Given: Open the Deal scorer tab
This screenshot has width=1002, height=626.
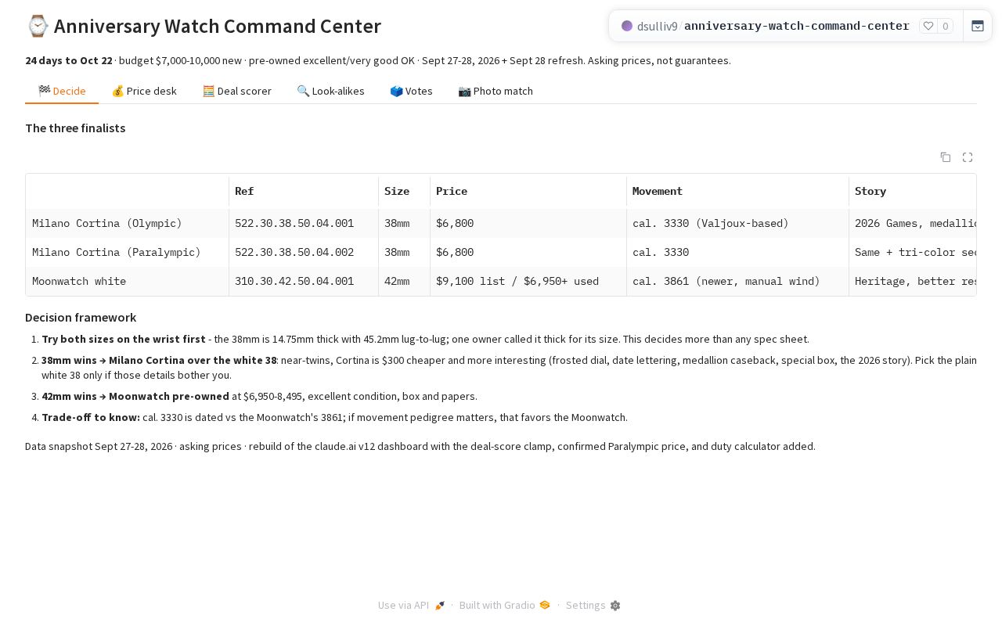Looking at the screenshot, I should pos(236,91).
